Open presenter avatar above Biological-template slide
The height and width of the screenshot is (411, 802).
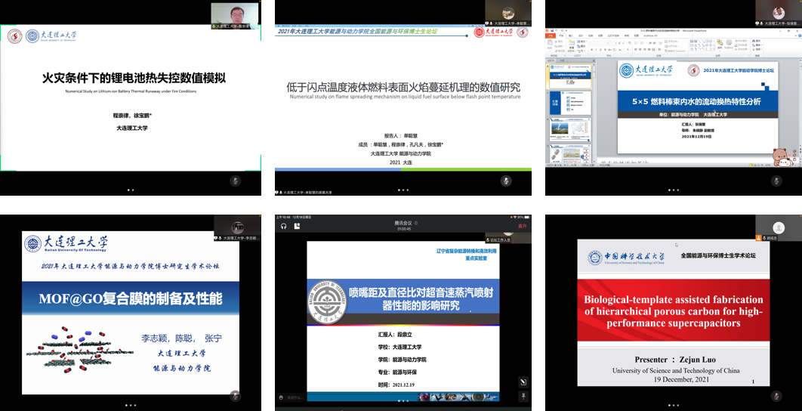click(779, 228)
